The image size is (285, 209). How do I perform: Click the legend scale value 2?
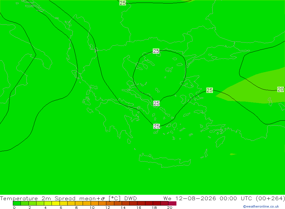[30, 208]
